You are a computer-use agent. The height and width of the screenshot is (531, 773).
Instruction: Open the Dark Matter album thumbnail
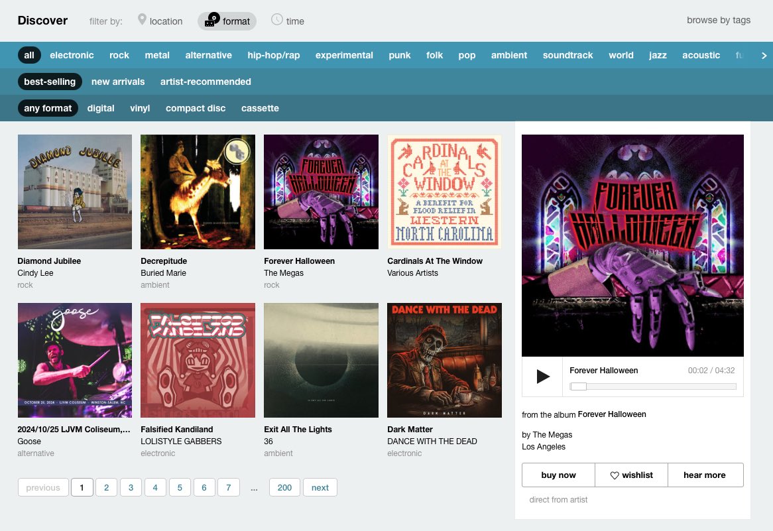444,360
